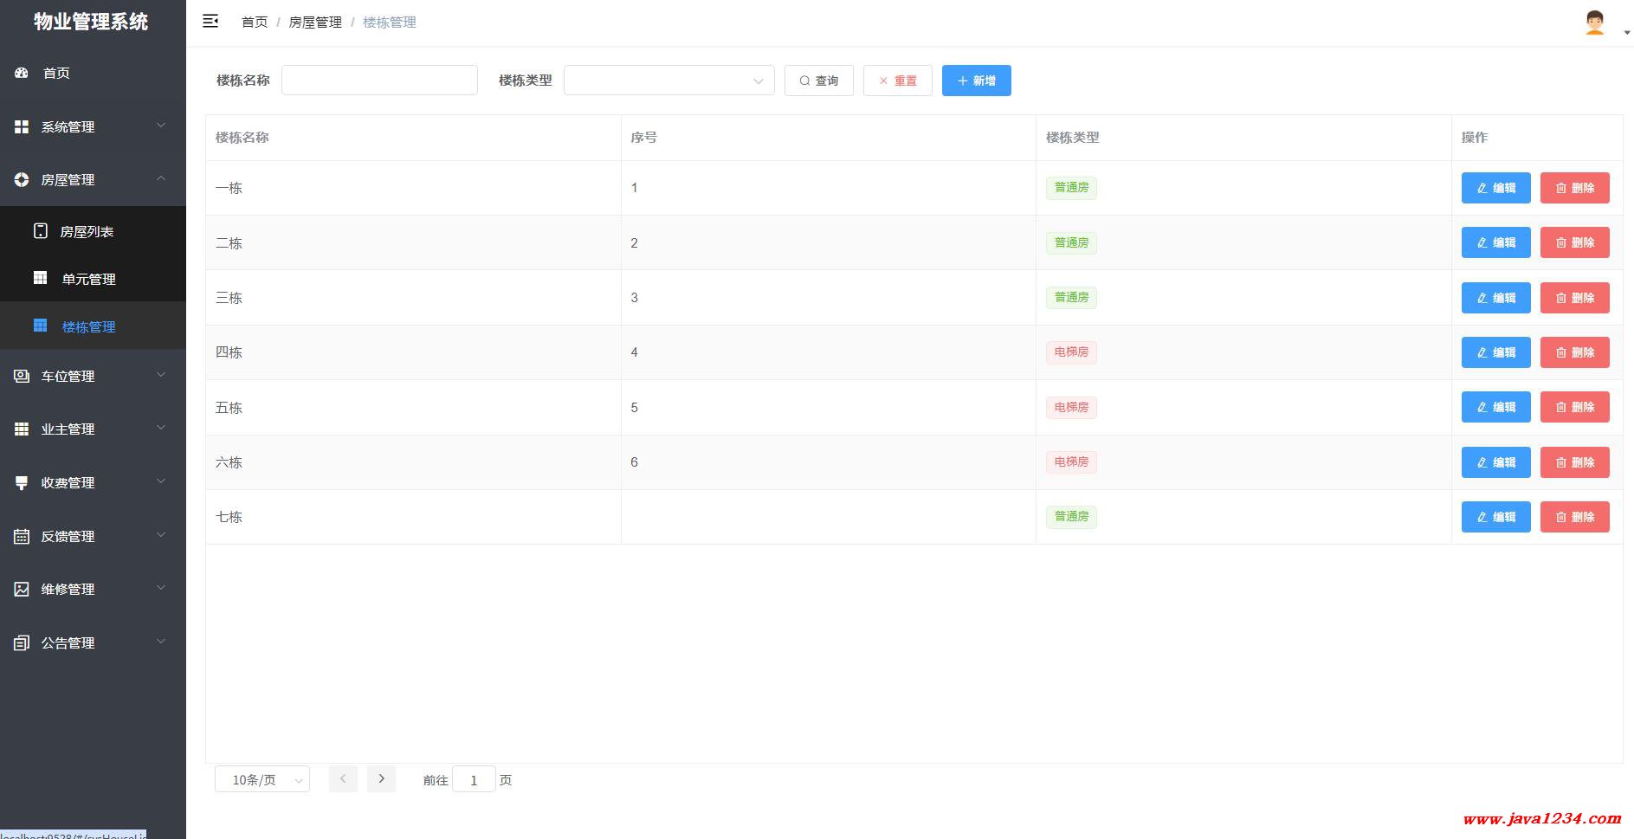This screenshot has height=839, width=1634.
Task: Click the 新增 button
Action: coord(976,81)
